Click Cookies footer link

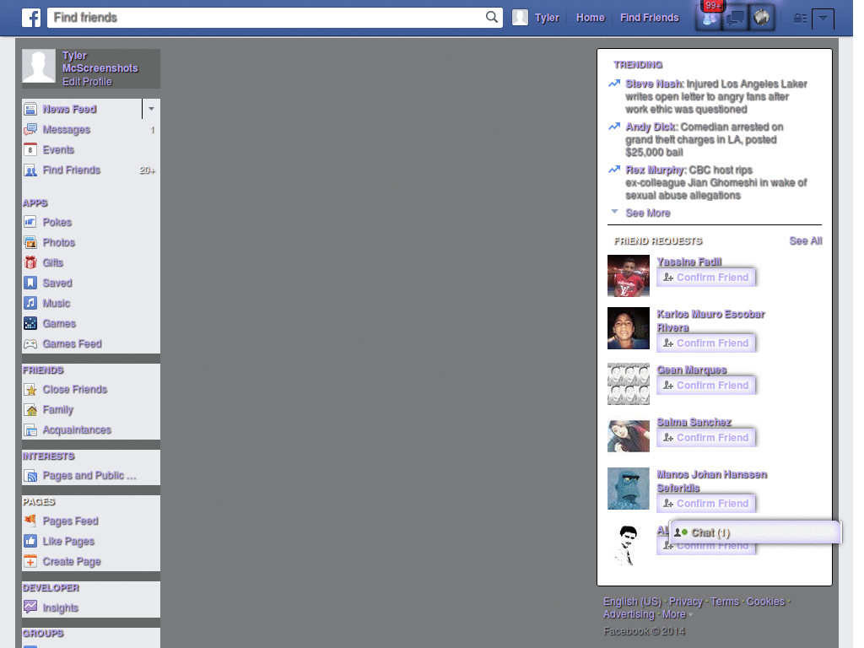[764, 602]
